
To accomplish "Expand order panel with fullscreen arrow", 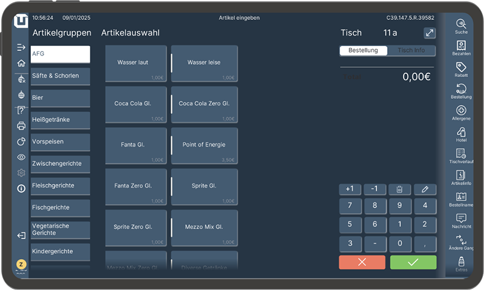I will coord(429,33).
